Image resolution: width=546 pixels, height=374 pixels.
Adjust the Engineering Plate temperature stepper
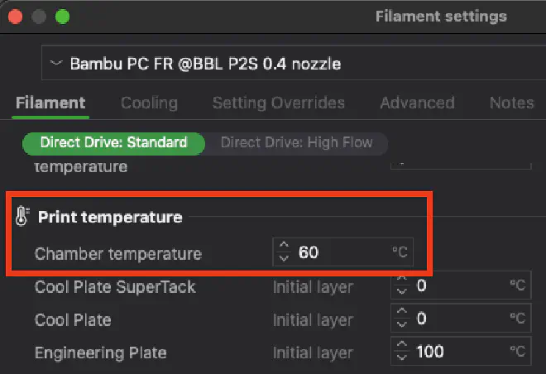pos(401,352)
